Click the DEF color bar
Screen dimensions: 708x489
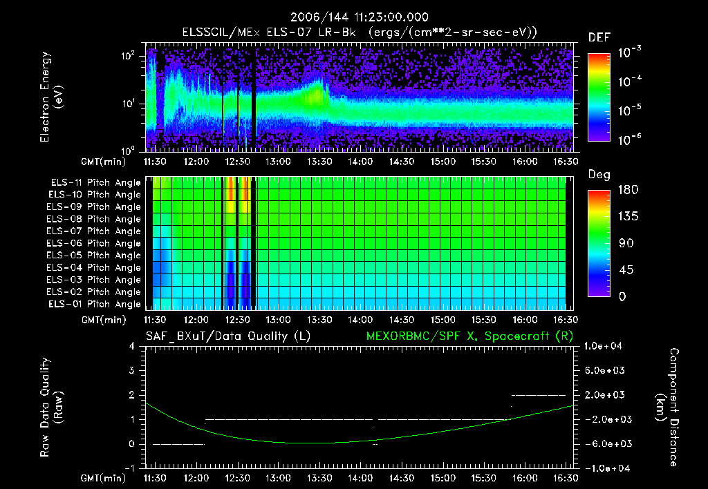[x=599, y=97]
